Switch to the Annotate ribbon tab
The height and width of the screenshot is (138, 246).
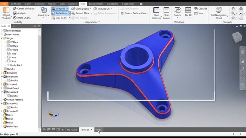pyautogui.click(x=40, y=4)
